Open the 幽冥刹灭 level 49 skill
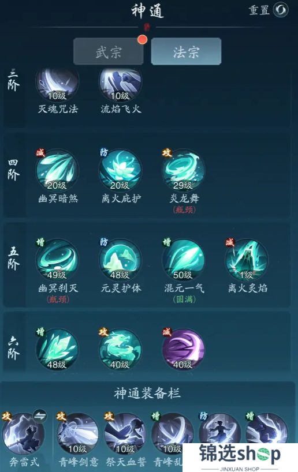The width and height of the screenshot is (298, 472). (x=57, y=260)
